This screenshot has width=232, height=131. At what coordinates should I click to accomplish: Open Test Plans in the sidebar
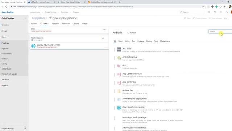5,79
